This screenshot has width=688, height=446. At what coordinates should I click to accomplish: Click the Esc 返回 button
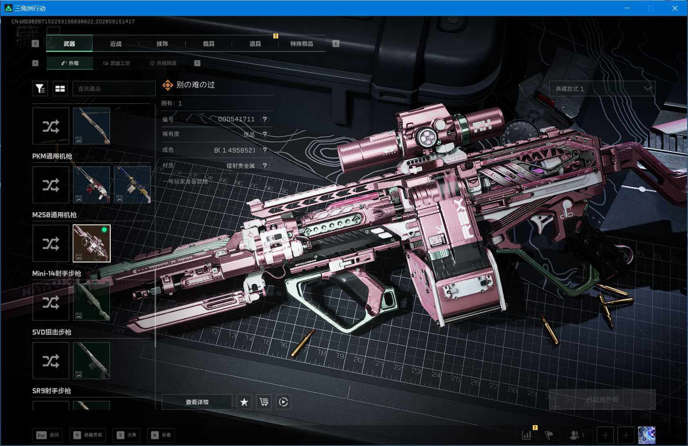pyautogui.click(x=48, y=435)
